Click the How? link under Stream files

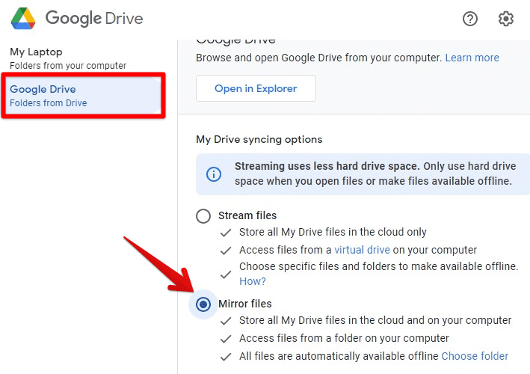click(x=253, y=281)
